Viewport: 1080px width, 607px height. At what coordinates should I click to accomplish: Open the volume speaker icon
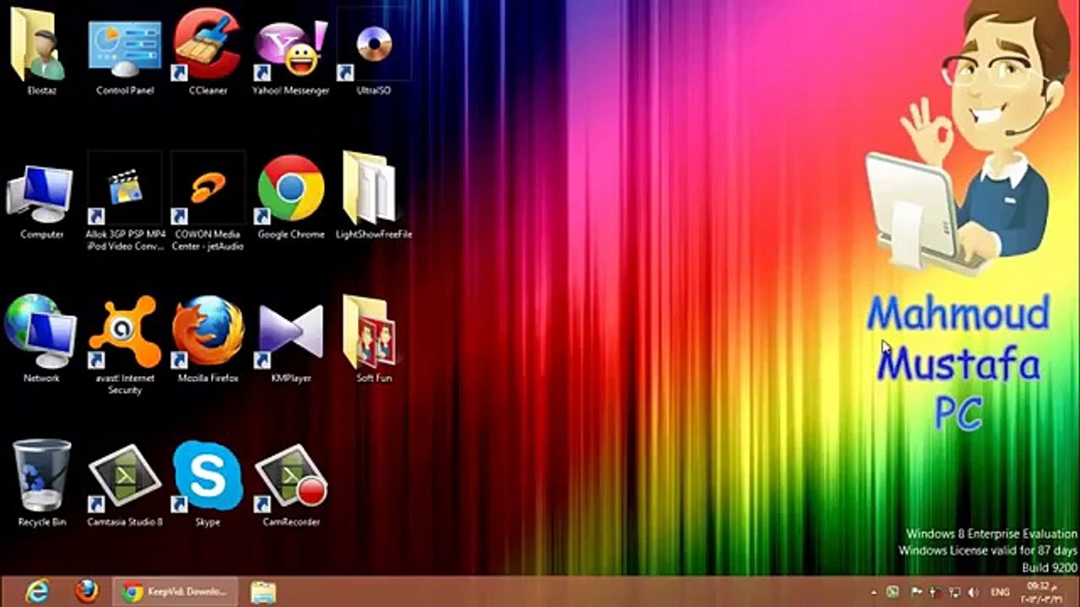click(974, 593)
